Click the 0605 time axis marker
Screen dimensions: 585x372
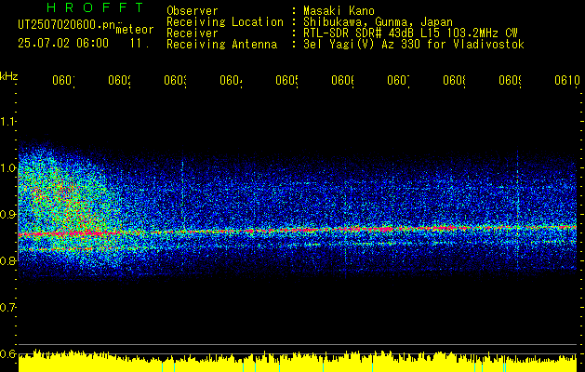point(286,80)
